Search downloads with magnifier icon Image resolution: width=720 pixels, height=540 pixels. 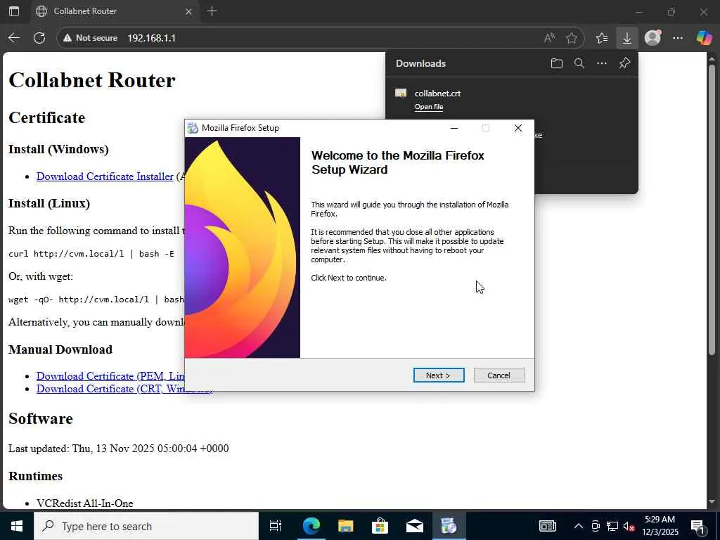(579, 63)
